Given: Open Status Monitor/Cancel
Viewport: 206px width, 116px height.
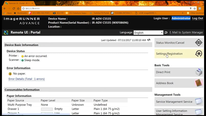Looking at the screenshot, I should [x=179, y=43].
